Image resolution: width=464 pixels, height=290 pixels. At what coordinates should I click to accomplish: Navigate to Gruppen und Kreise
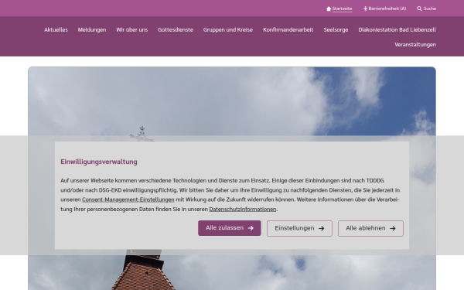coord(228,29)
